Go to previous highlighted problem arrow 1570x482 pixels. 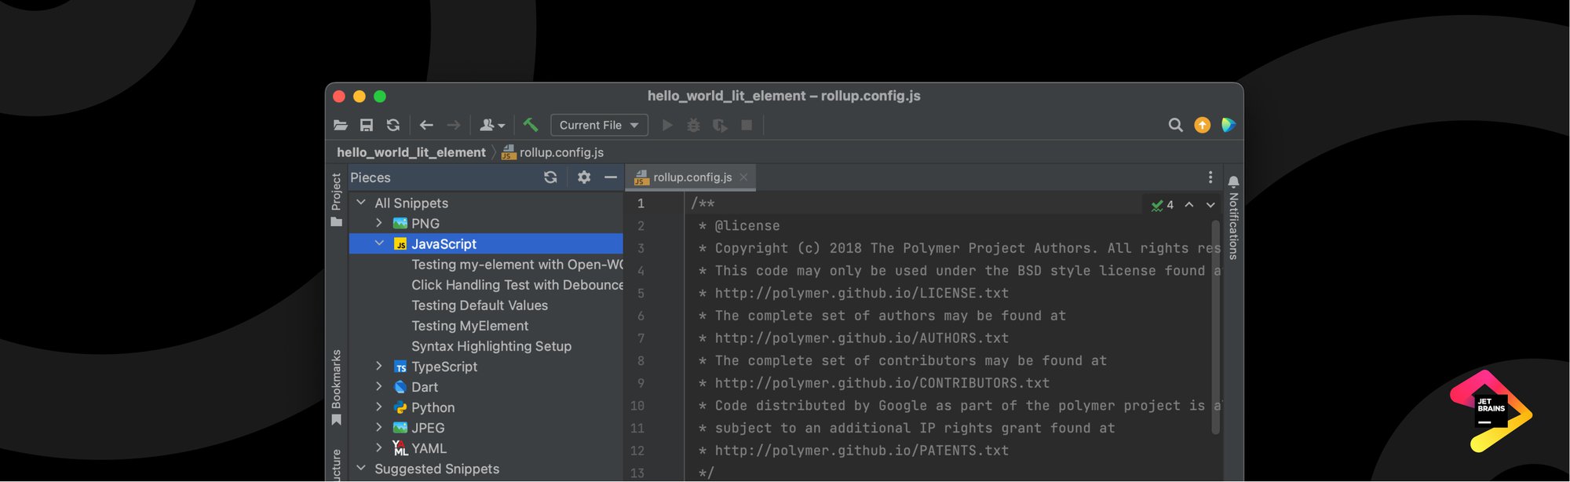click(x=1189, y=205)
